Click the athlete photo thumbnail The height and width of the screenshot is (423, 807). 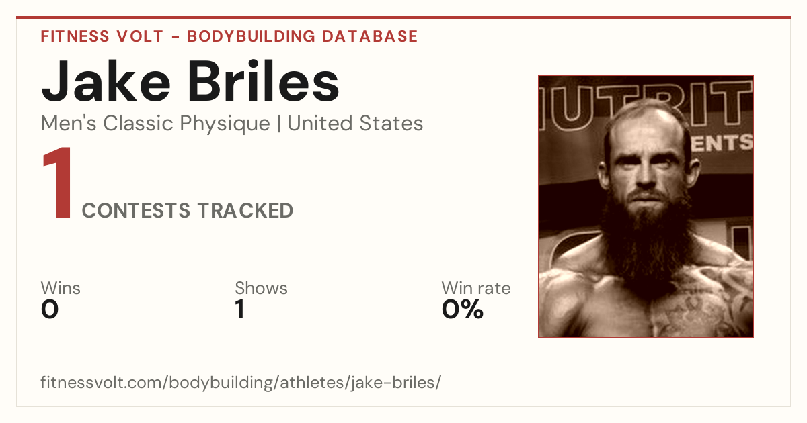click(646, 206)
